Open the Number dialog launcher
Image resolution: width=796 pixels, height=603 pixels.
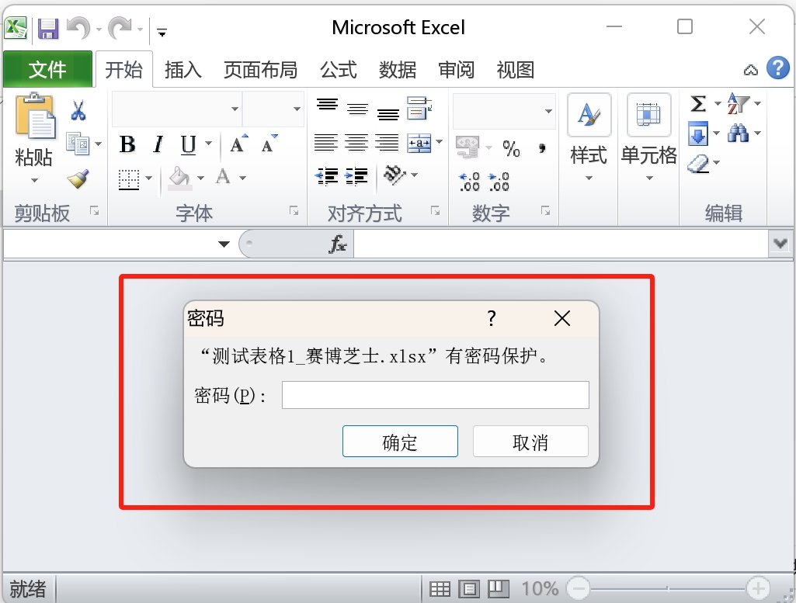(546, 210)
